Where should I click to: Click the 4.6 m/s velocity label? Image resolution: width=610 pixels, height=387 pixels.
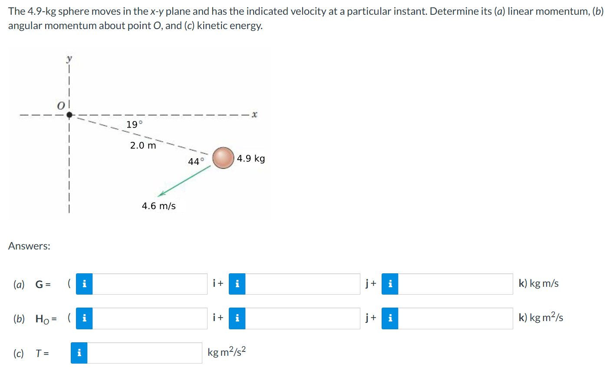point(159,206)
